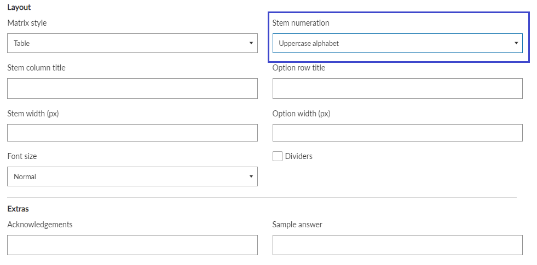
Task: Click the Layout section heading
Action: (x=19, y=7)
